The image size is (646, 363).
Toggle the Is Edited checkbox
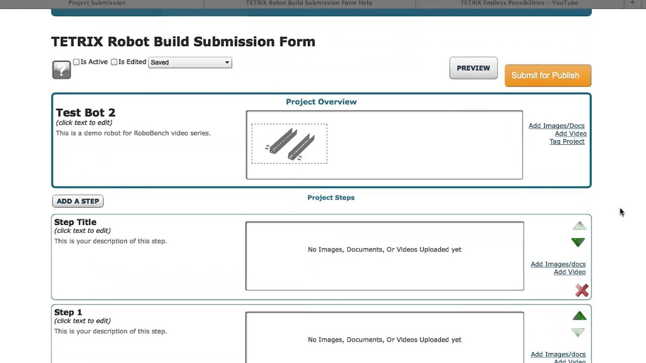point(114,62)
